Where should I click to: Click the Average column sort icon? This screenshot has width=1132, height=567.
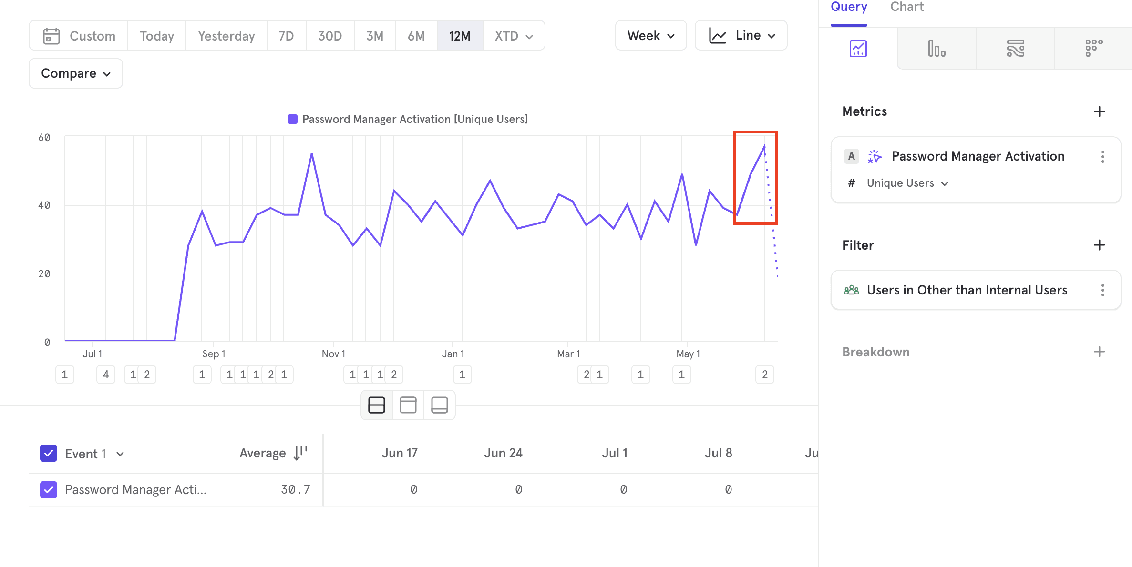click(x=300, y=453)
